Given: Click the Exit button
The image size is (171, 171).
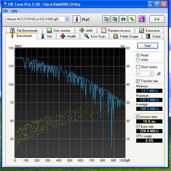Looking at the screenshot, I should coord(157,19).
